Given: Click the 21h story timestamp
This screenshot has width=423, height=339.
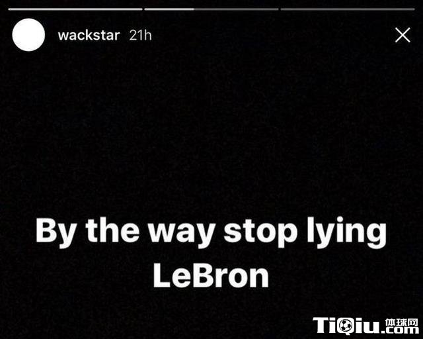Looking at the screenshot, I should tap(140, 35).
